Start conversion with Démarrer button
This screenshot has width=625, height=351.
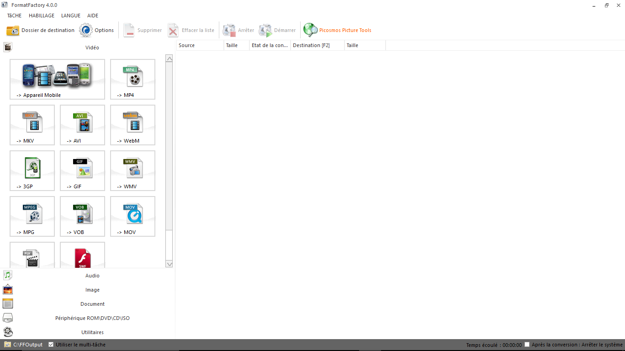tap(277, 30)
